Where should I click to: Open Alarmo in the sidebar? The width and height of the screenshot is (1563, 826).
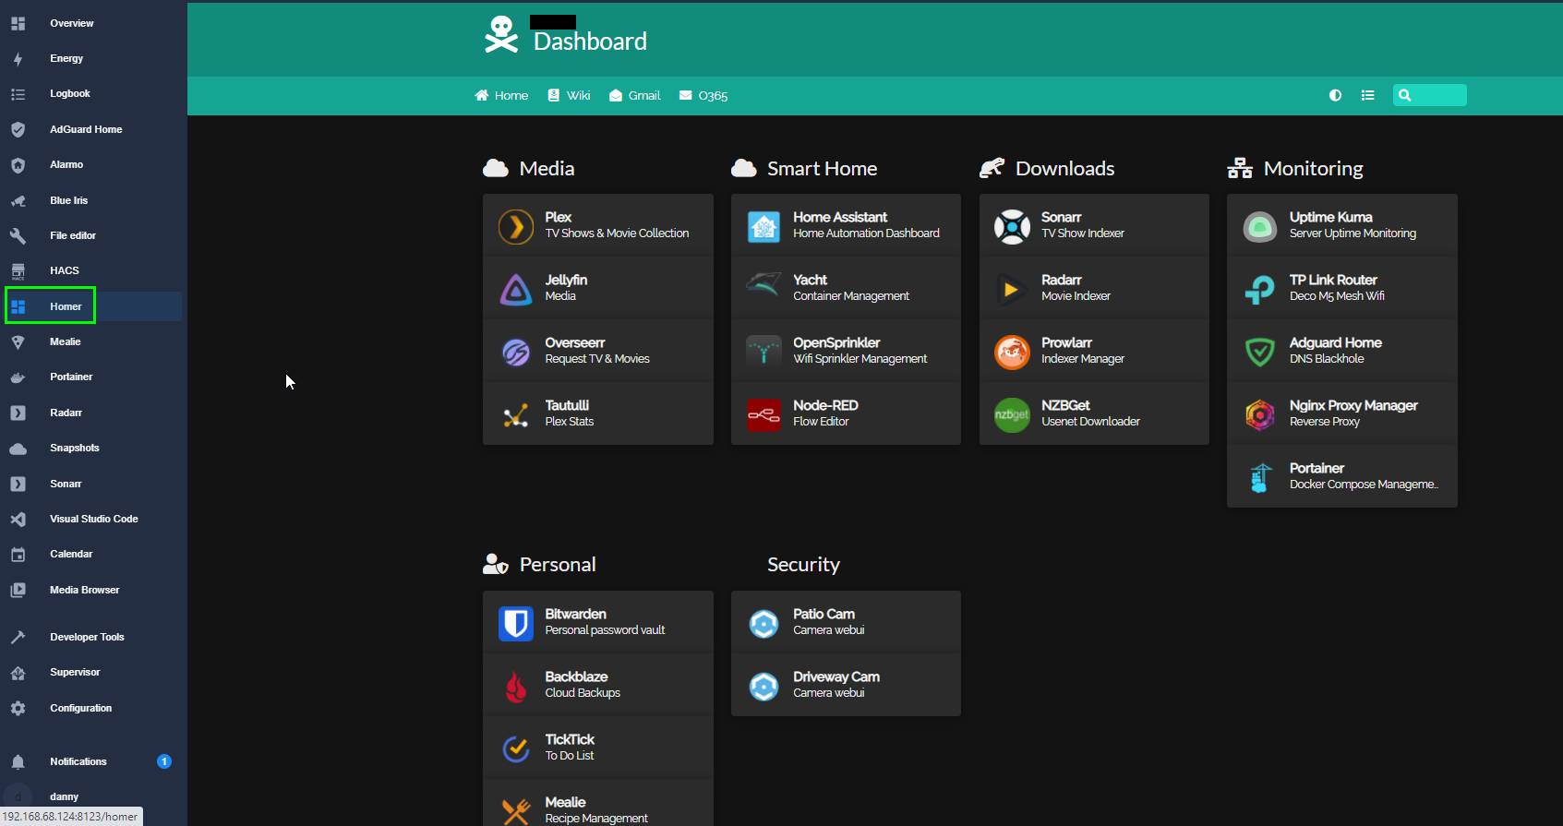(92, 164)
